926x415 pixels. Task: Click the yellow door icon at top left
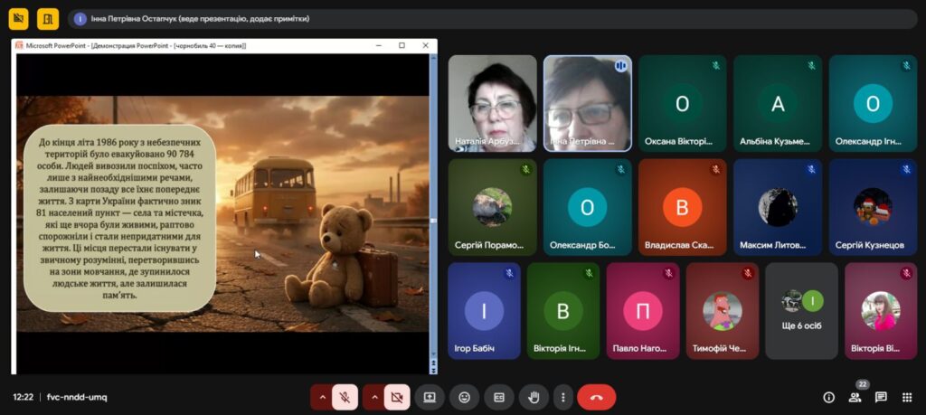pyautogui.click(x=48, y=18)
